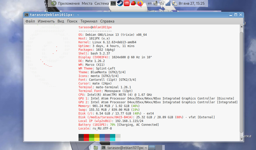The width and height of the screenshot is (256, 150).
Task: Click the workspace switcher first workspace
Action: [152, 148]
